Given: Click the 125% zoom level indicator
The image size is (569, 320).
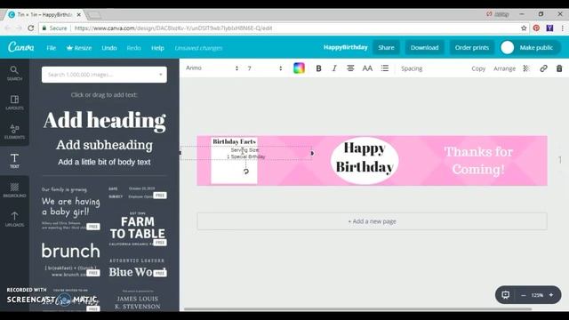Looking at the screenshot, I should (537, 295).
